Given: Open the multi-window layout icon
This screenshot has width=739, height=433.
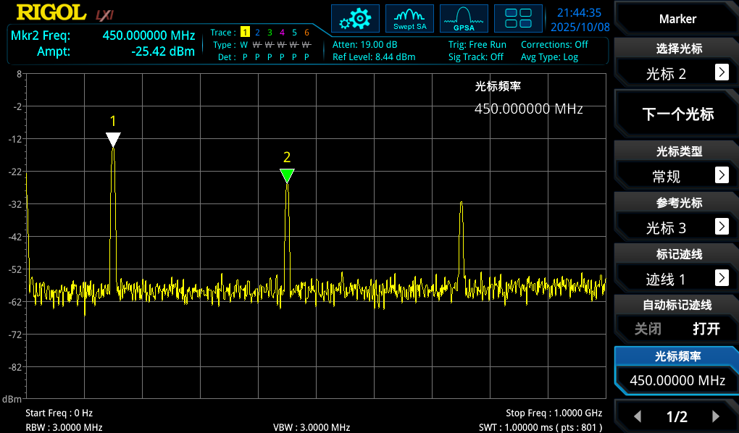Looking at the screenshot, I should coord(518,19).
